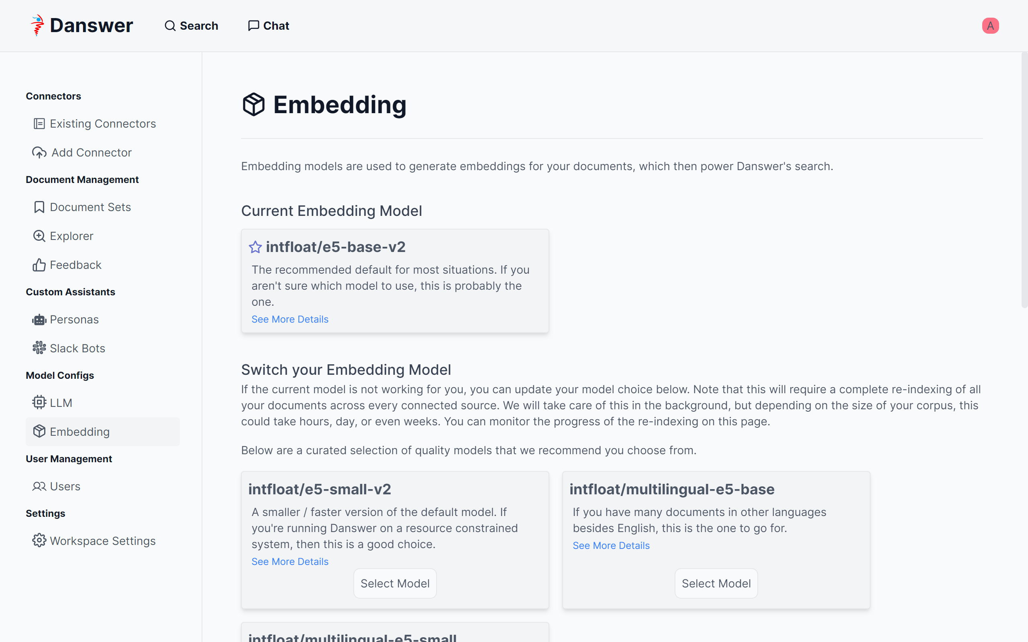The image size is (1028, 642).
Task: Click the Slack Bots icon
Action: point(39,348)
